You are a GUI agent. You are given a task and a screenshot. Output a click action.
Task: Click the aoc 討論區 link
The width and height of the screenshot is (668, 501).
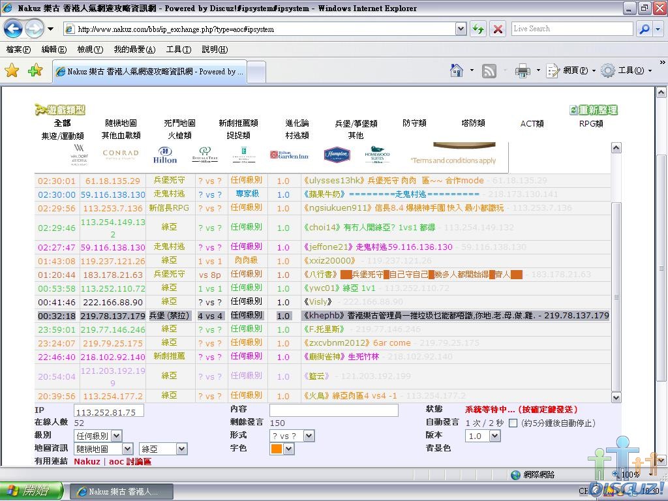pos(130,461)
